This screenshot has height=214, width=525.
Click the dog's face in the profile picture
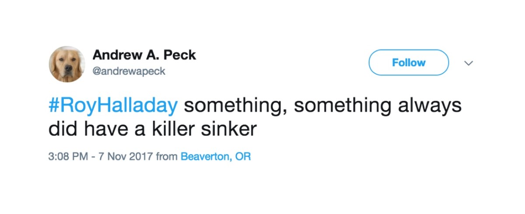tap(67, 67)
